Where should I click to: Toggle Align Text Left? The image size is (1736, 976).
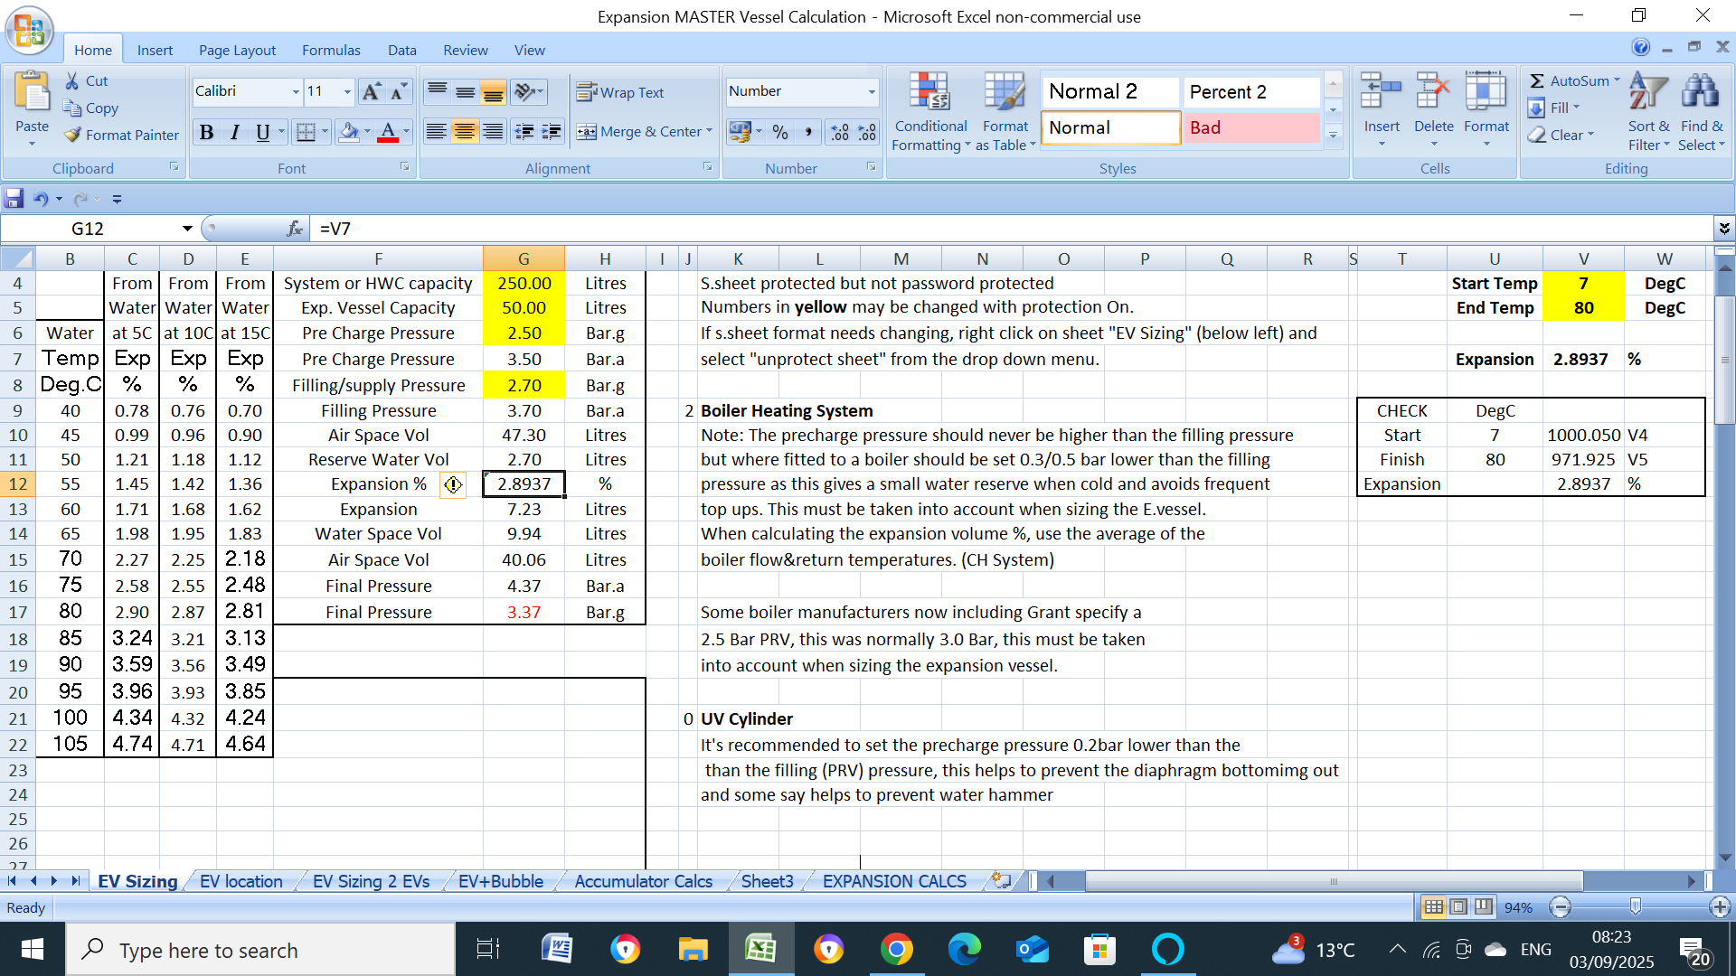(x=437, y=132)
